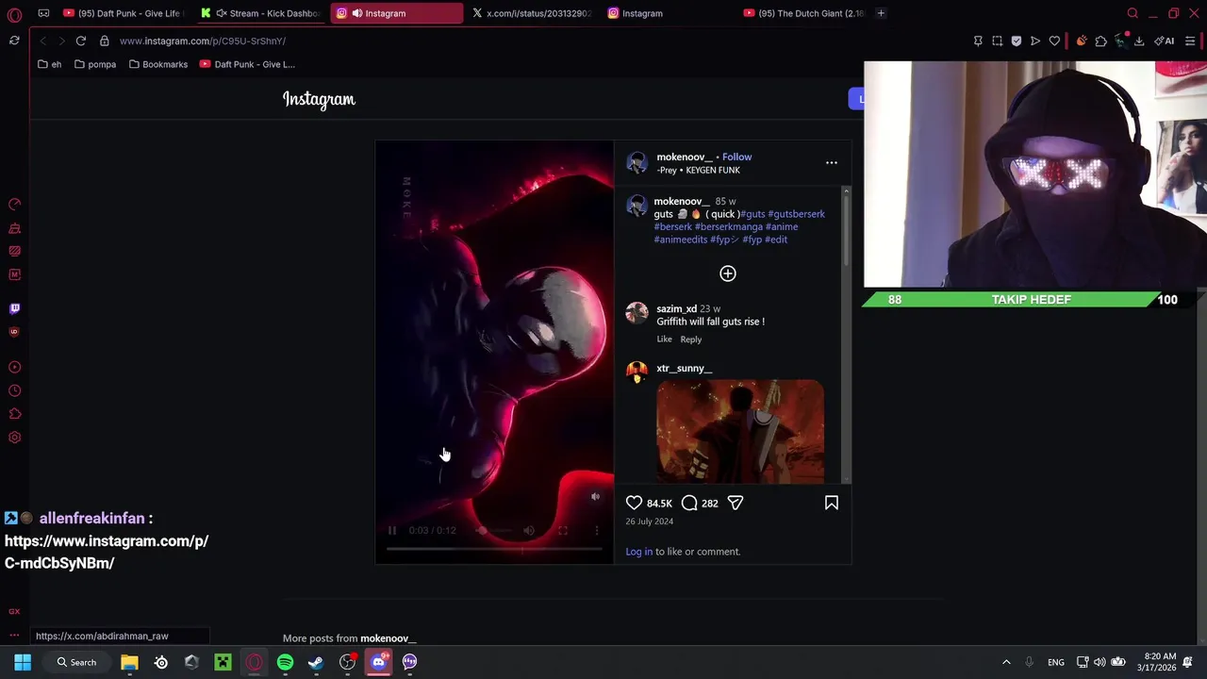Pause the Instagram video
Screen dimensions: 1207x679
click(x=392, y=530)
